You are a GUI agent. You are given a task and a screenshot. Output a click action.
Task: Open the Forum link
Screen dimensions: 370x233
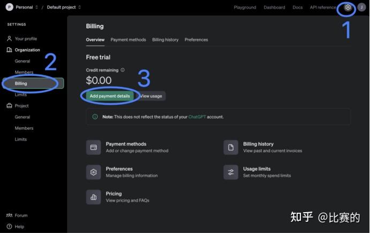tap(21, 215)
